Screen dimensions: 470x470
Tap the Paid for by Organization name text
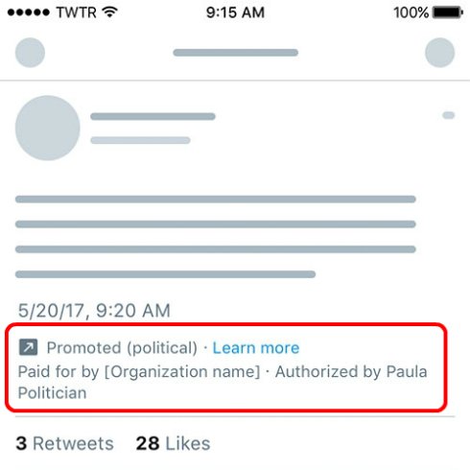[x=139, y=372]
